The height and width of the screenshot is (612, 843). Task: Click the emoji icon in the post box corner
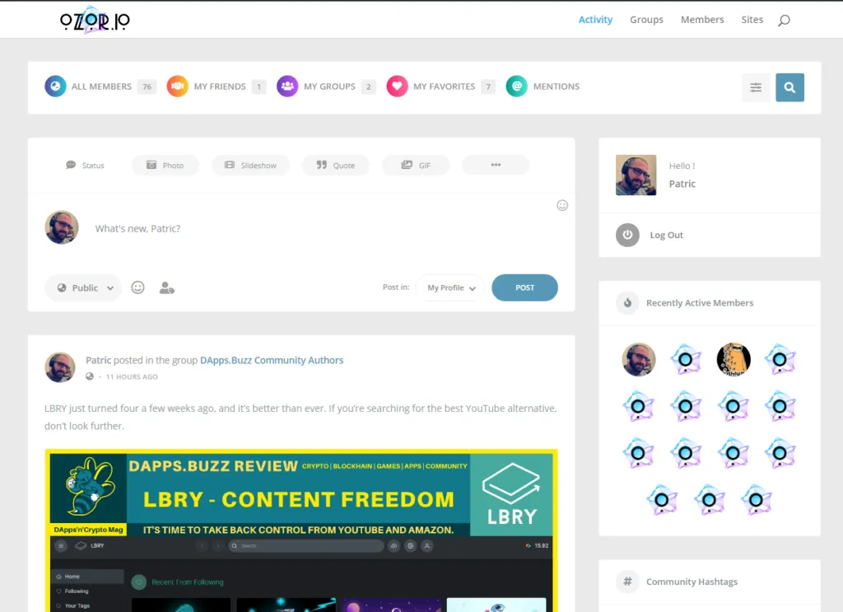(562, 205)
